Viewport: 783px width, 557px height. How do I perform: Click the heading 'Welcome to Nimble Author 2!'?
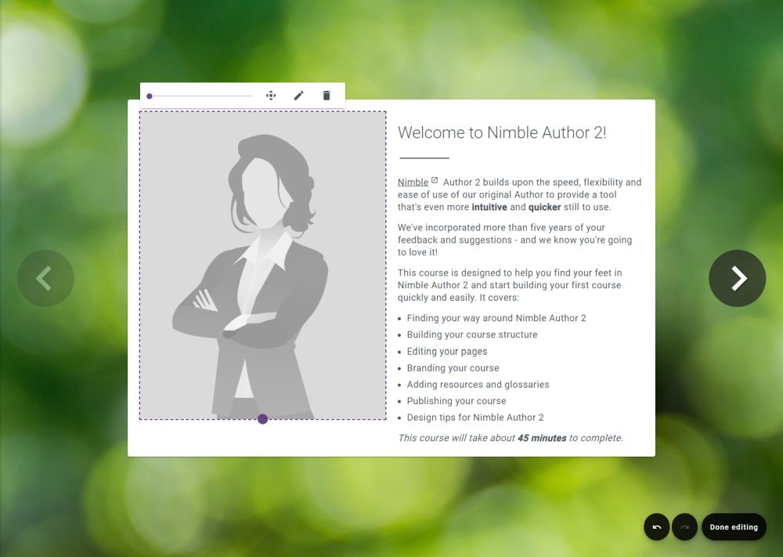click(x=502, y=132)
